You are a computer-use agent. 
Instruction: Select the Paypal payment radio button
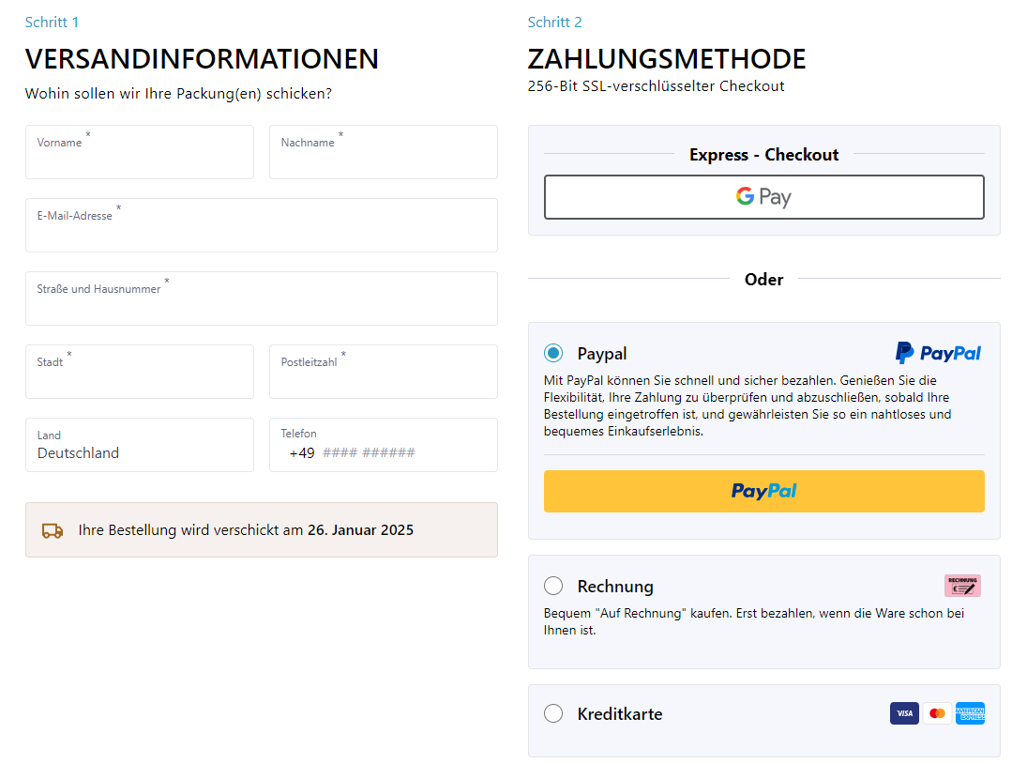click(553, 353)
